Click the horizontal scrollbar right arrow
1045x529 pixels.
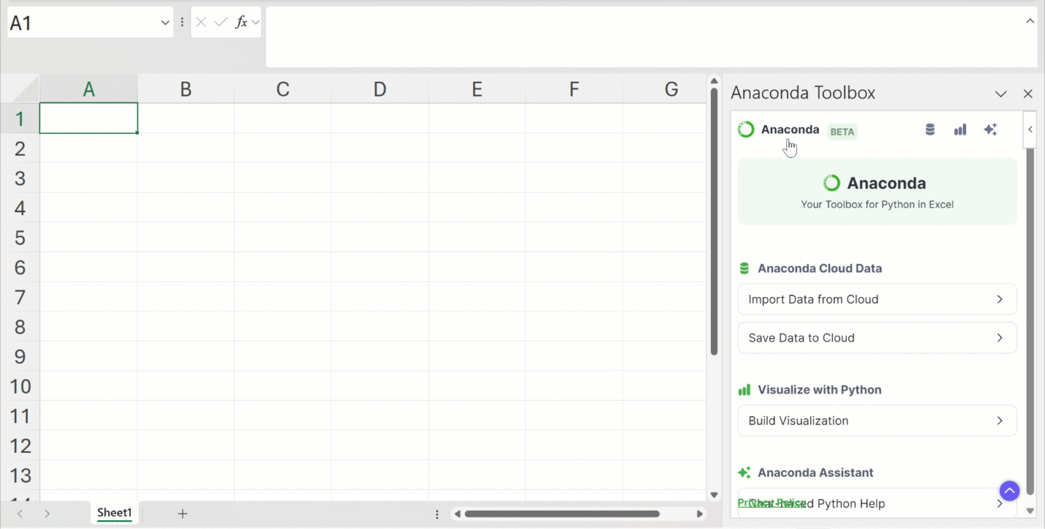pos(700,514)
